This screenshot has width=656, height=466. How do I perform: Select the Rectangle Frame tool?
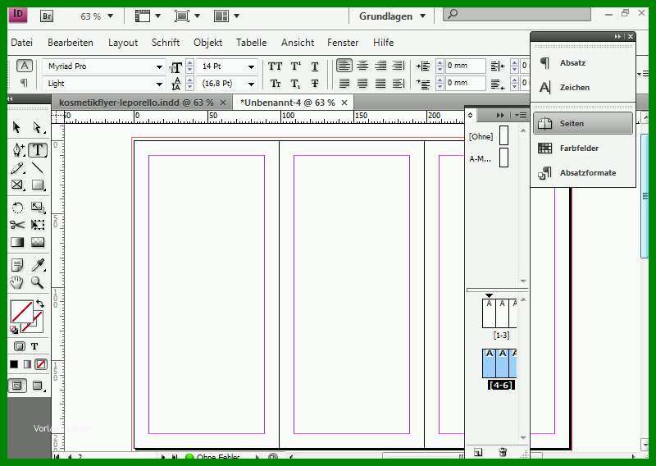17,185
